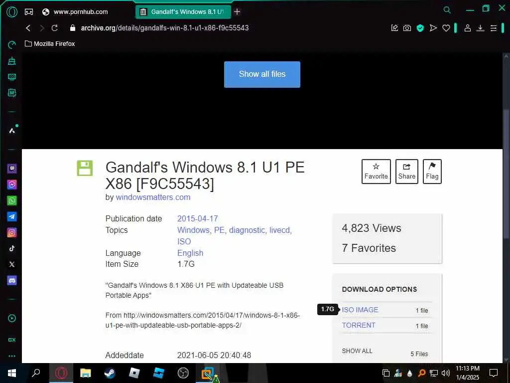This screenshot has height=383, width=510.
Task: Open TikTok in the sidebar
Action: [12, 248]
